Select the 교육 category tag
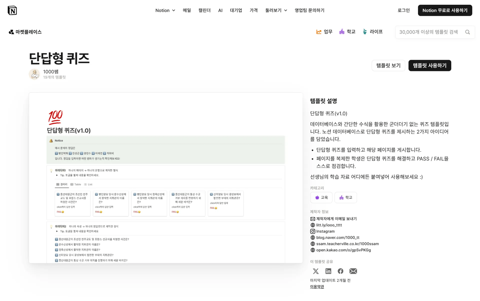The height and width of the screenshot is (301, 480). (x=321, y=198)
